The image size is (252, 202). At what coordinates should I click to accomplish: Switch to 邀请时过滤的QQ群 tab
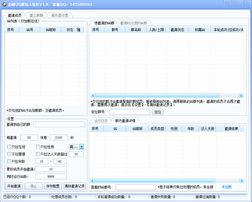click(134, 23)
